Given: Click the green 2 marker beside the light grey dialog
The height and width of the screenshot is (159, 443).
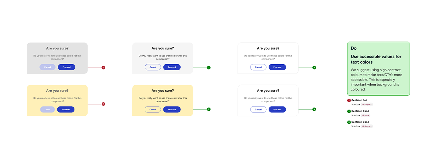Looking at the screenshot, I should pos(209,67).
